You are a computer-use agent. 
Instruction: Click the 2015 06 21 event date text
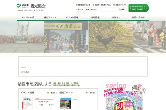(44, 102)
